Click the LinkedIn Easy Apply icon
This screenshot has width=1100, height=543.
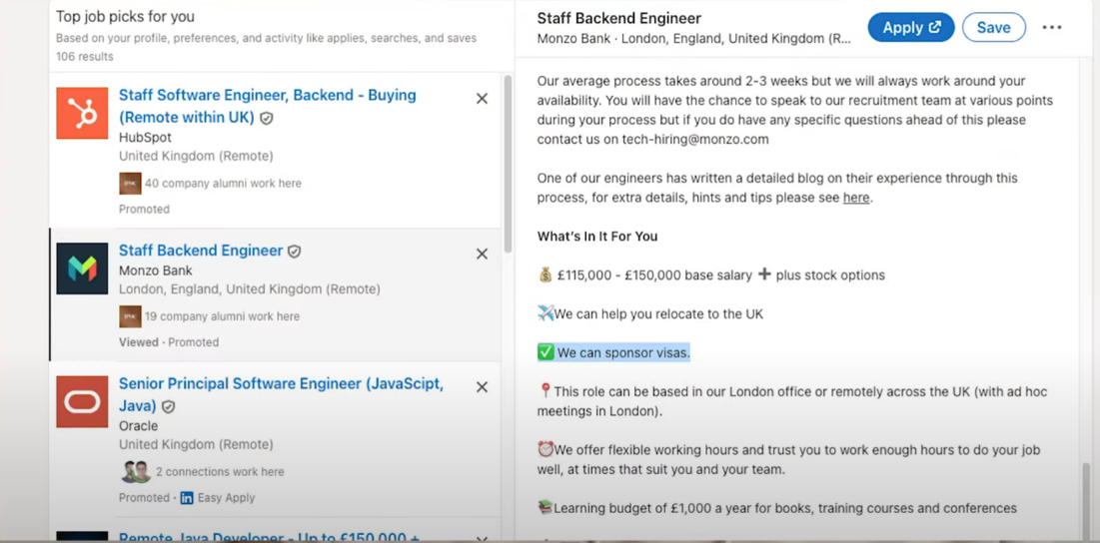(x=187, y=498)
